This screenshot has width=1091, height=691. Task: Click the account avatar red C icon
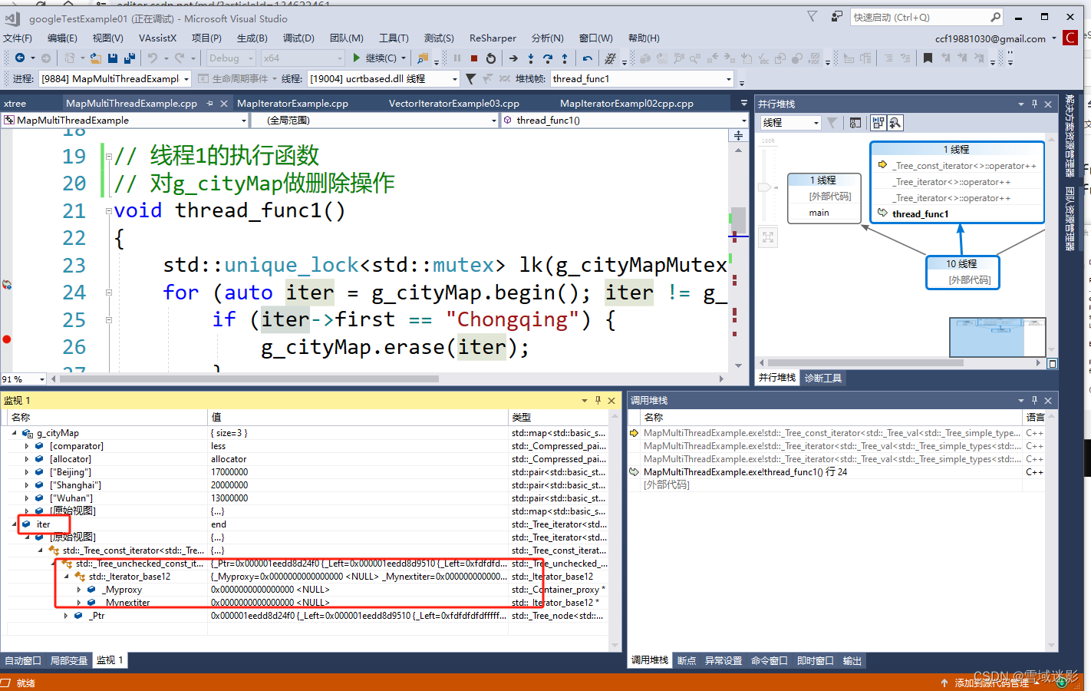coord(1070,38)
